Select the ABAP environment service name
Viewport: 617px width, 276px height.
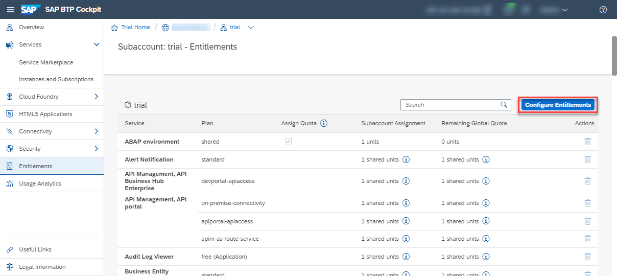tap(152, 142)
